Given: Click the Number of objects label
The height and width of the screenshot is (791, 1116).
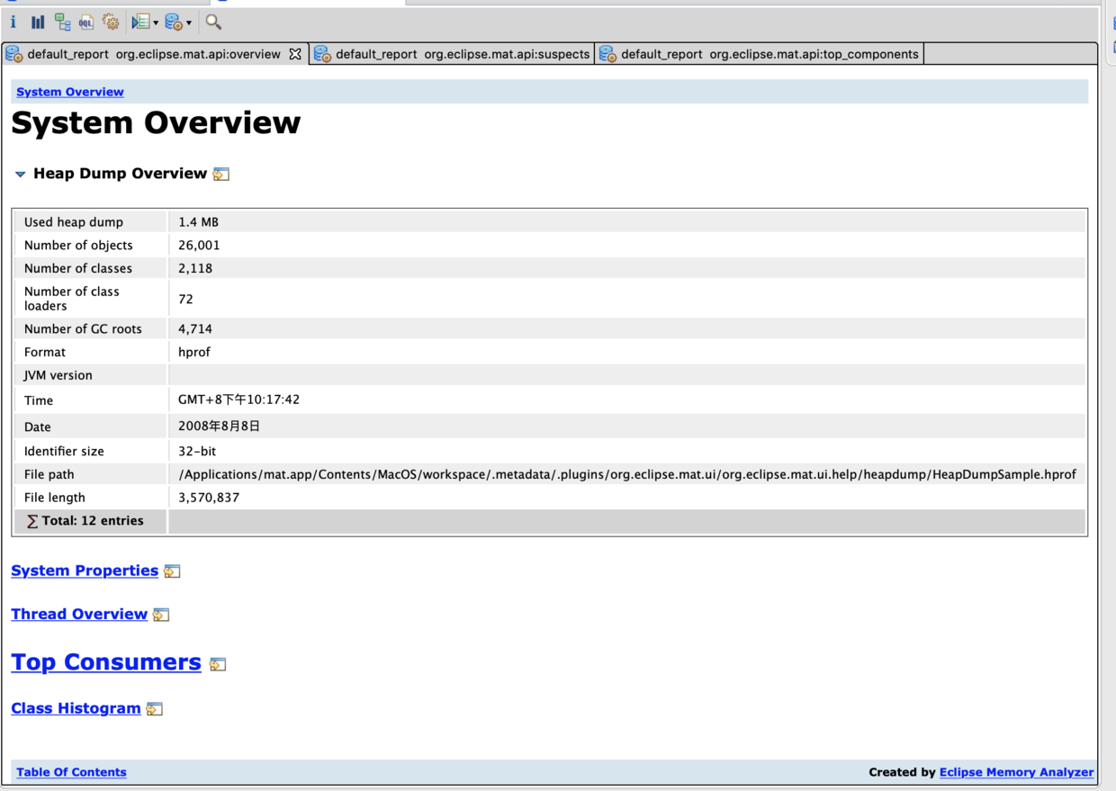Looking at the screenshot, I should (x=78, y=245).
